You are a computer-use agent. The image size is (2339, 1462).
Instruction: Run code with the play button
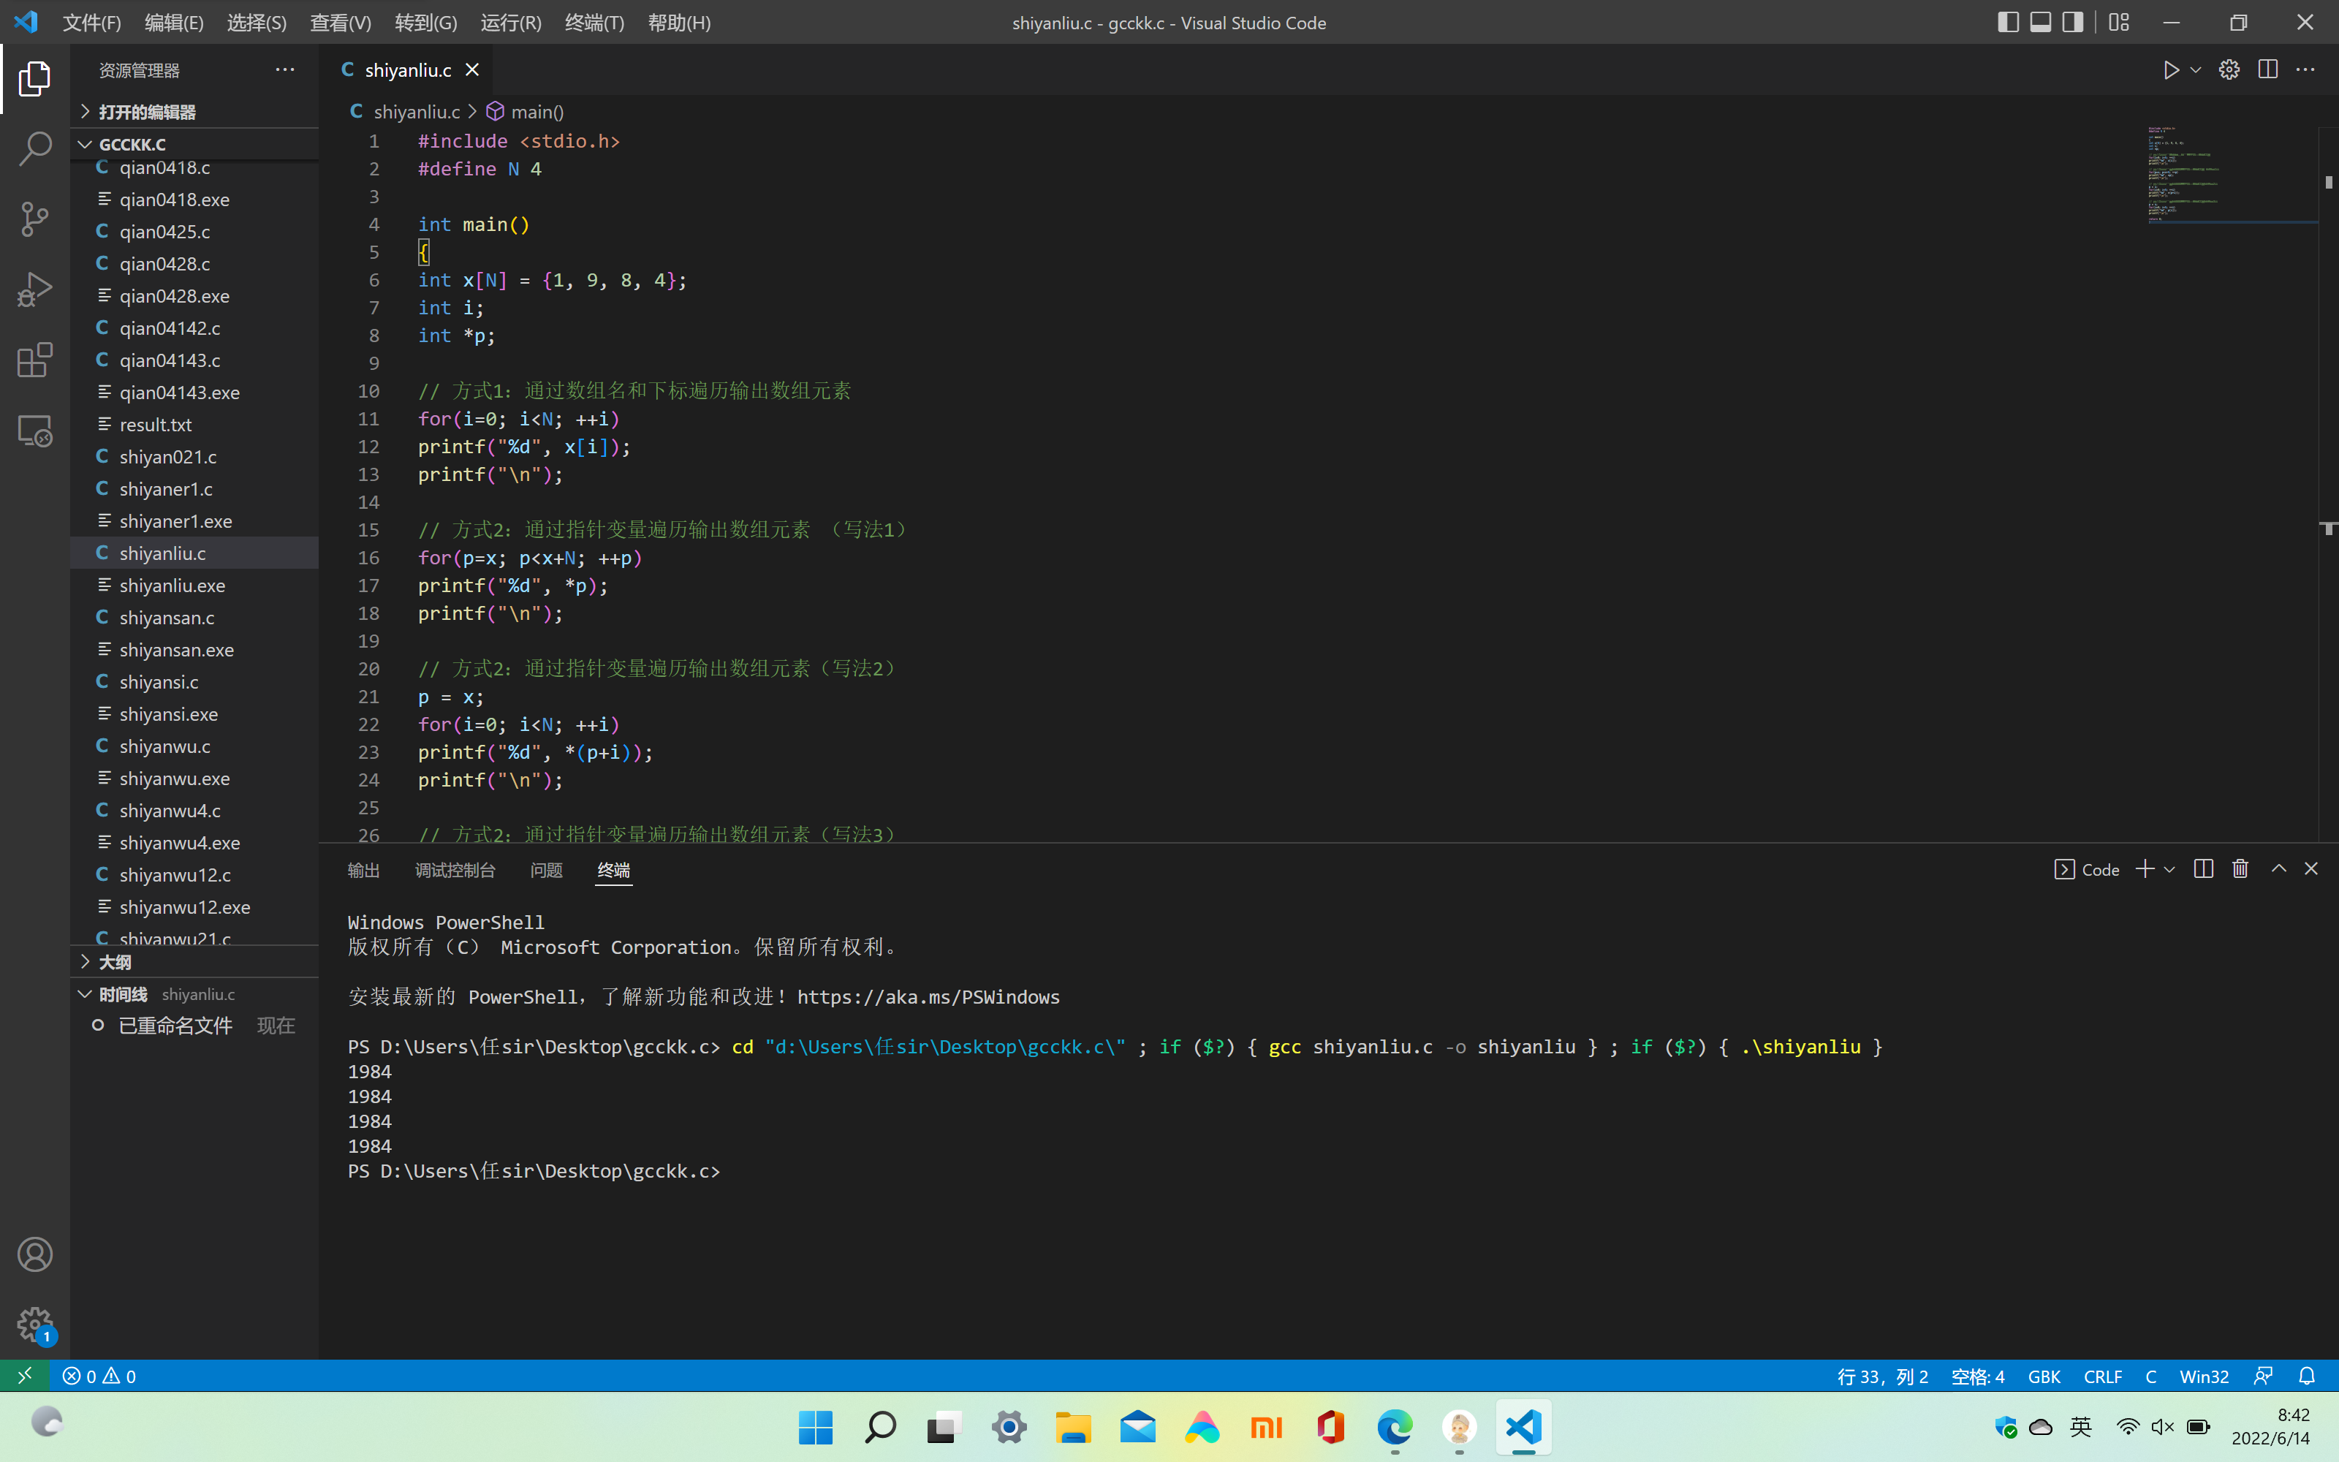(2171, 69)
